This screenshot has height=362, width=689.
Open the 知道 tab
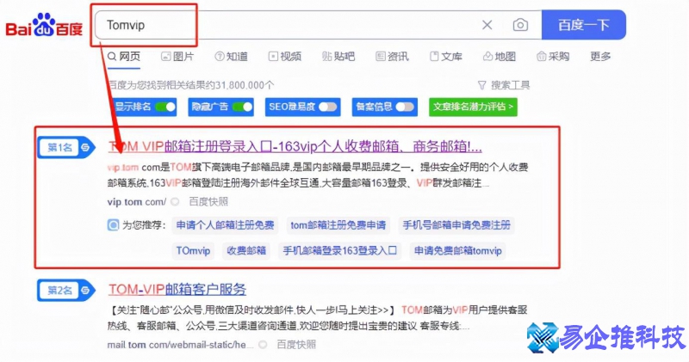pyautogui.click(x=231, y=57)
